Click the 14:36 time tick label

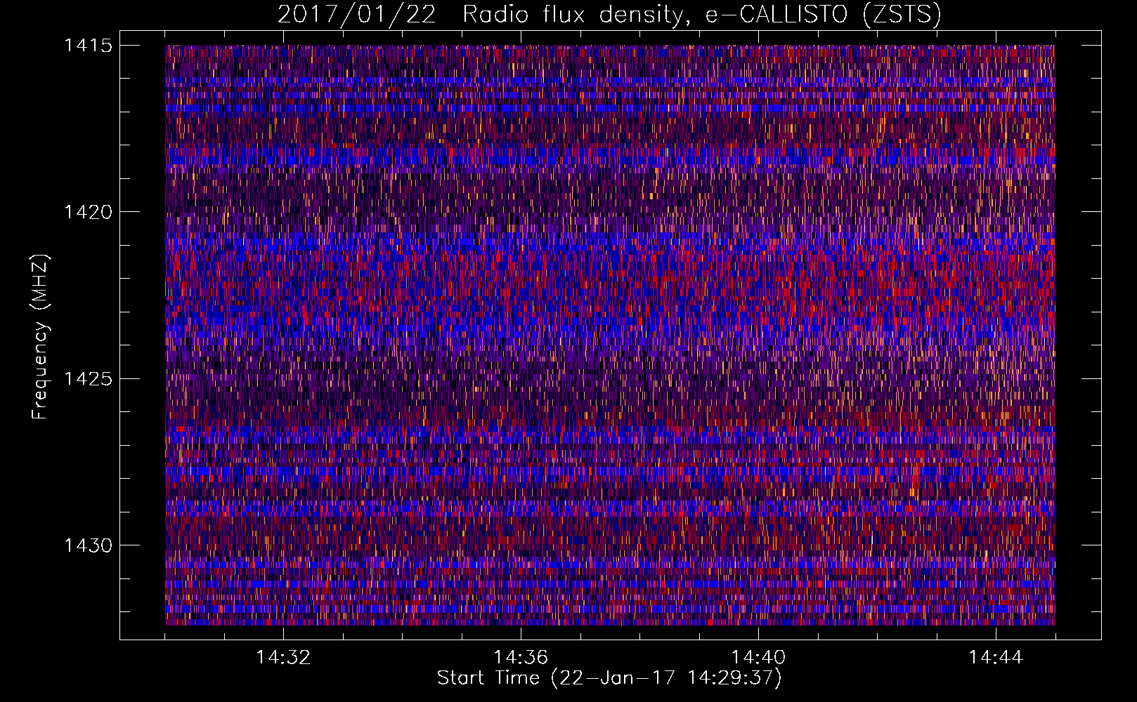[521, 657]
